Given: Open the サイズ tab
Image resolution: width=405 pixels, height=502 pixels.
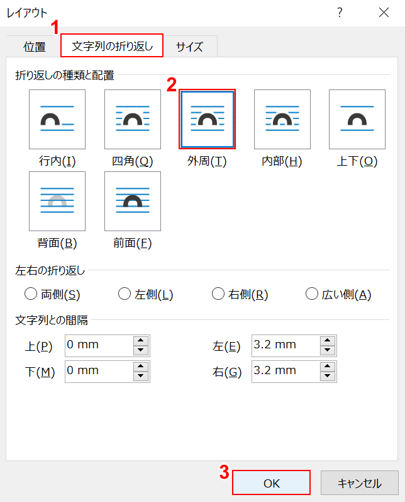Looking at the screenshot, I should pyautogui.click(x=189, y=47).
